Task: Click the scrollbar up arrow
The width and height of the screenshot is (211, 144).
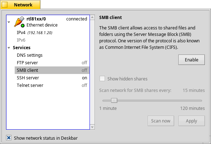Action: tap(92, 17)
